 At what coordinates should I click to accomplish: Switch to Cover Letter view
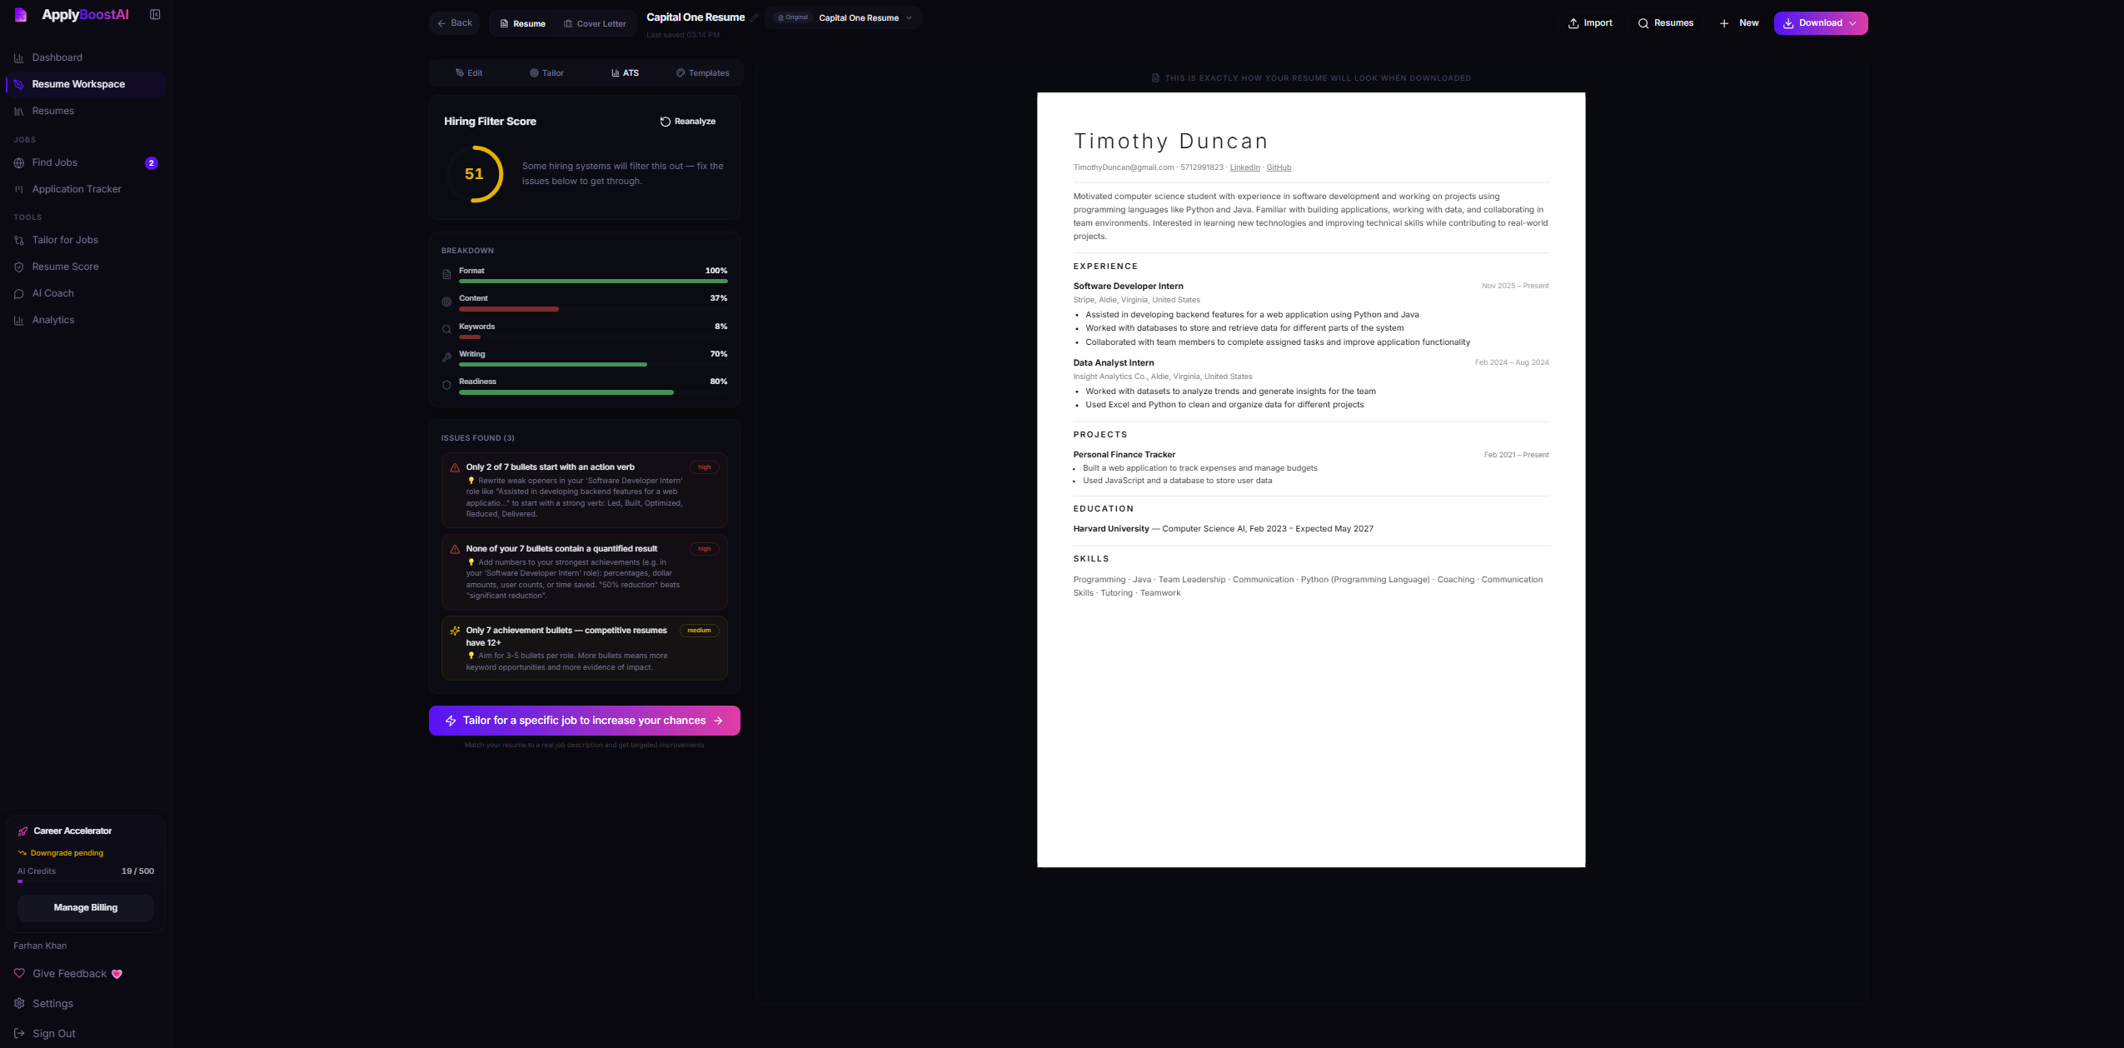[x=595, y=23]
